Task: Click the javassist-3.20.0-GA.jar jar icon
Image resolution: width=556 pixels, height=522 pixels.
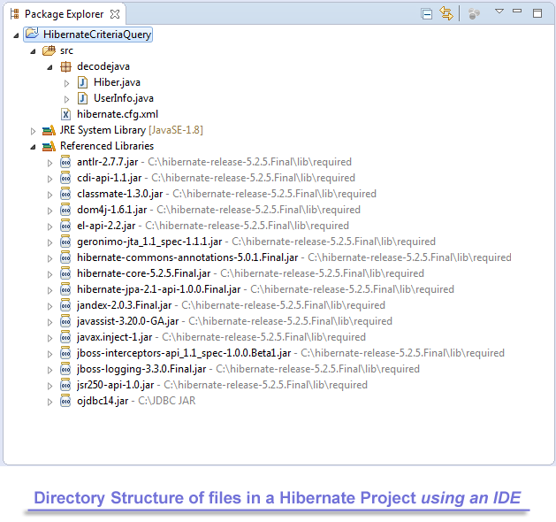Action: tap(65, 321)
